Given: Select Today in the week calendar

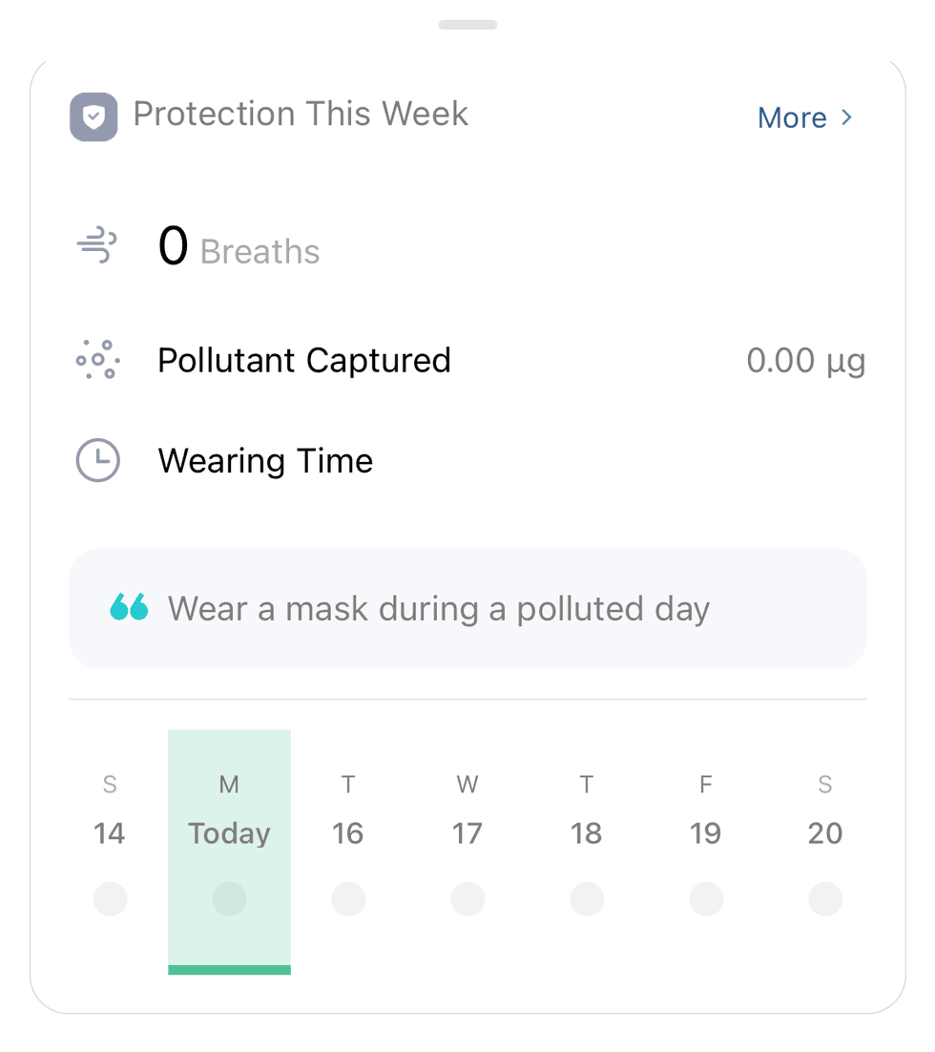Looking at the screenshot, I should 229,833.
